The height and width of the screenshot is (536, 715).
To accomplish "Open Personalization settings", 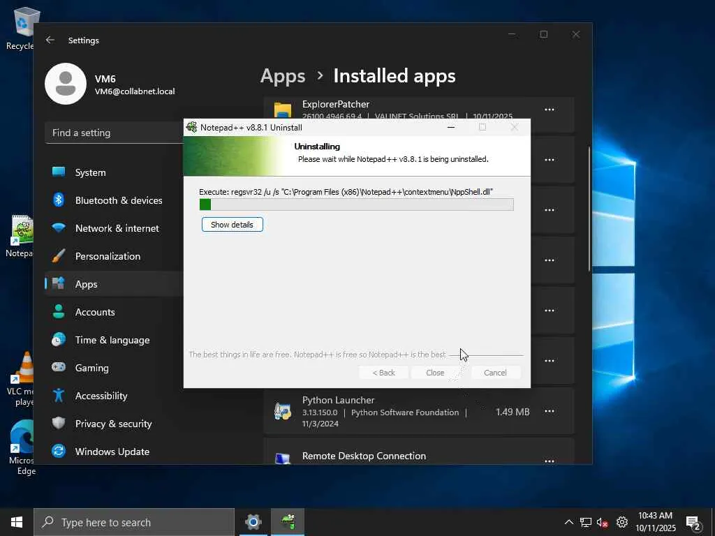I will coord(108,256).
